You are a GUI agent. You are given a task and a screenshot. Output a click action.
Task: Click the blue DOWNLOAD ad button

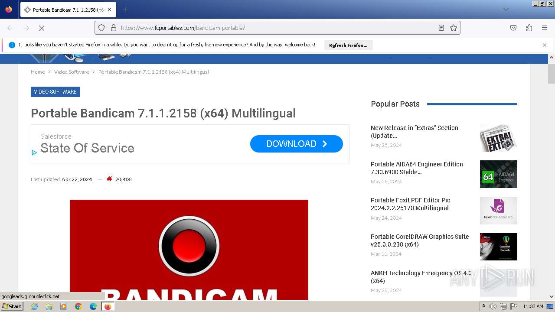pyautogui.click(x=297, y=144)
